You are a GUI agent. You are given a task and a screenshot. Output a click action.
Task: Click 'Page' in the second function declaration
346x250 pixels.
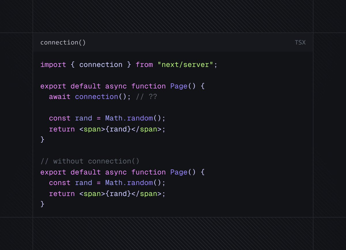click(x=179, y=172)
